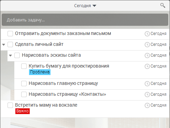
Task: Click clock icon for «Отправить документы заказным письмом»
Action: click(x=147, y=34)
